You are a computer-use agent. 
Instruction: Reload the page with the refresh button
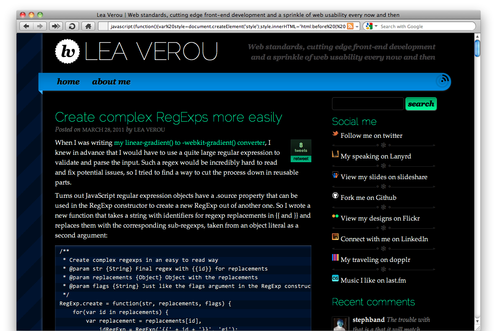click(x=72, y=26)
